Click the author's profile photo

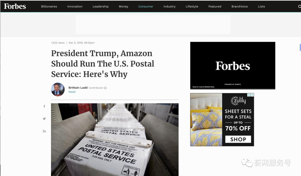tap(58, 90)
